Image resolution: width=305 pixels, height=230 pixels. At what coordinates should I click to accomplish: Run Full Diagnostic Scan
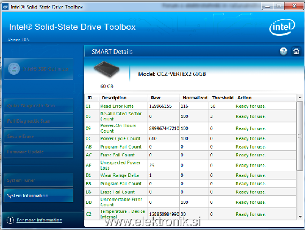pos(38,121)
